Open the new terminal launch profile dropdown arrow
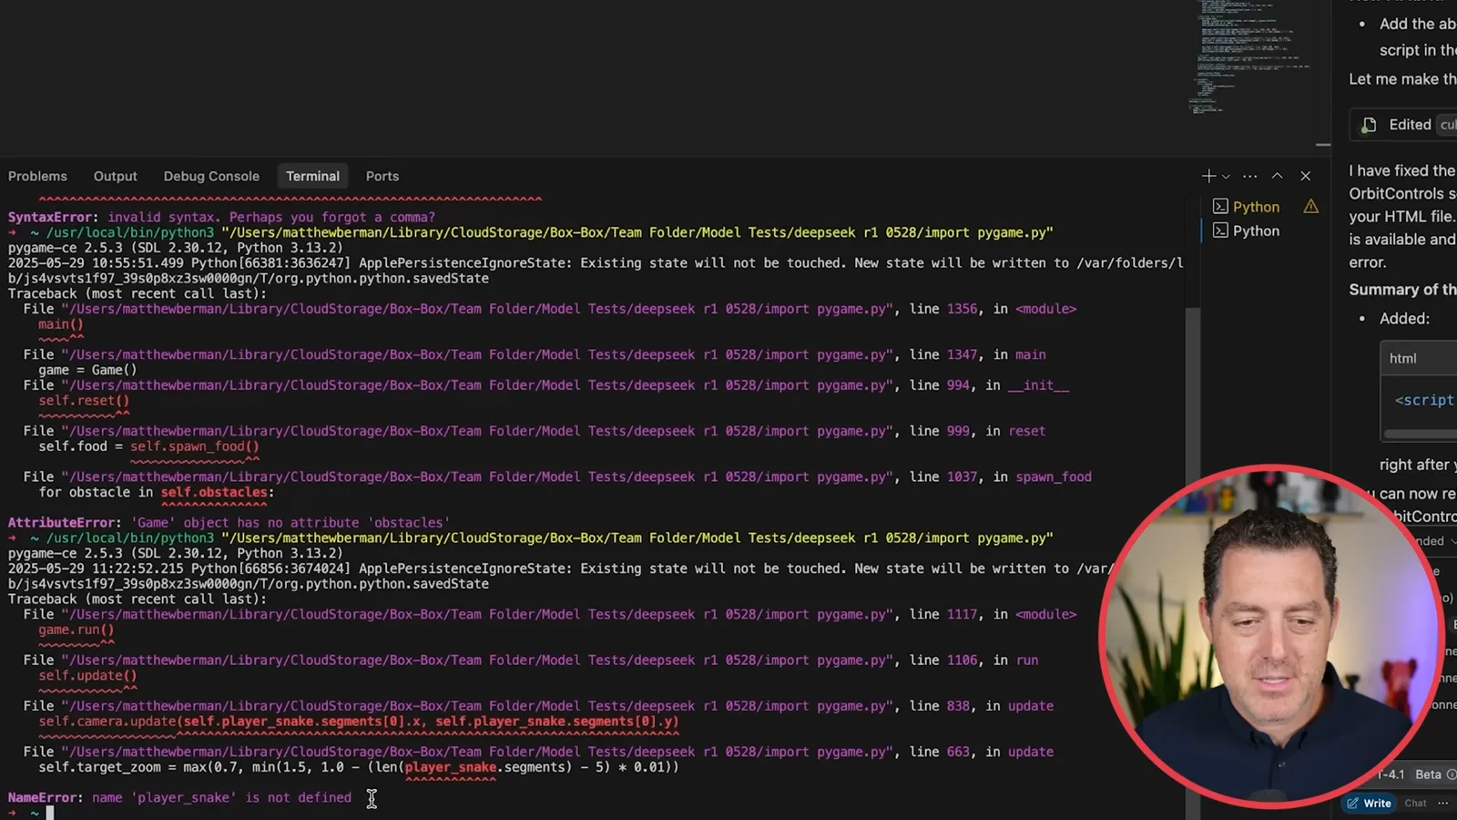1457x820 pixels. tap(1226, 177)
